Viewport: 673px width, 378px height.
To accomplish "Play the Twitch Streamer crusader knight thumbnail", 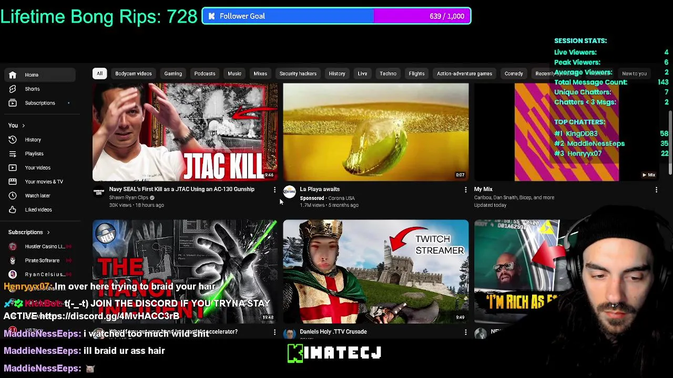I will click(376, 271).
